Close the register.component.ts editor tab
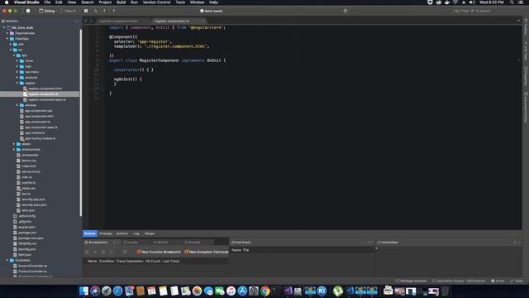This screenshot has width=529, height=298. 203,21
